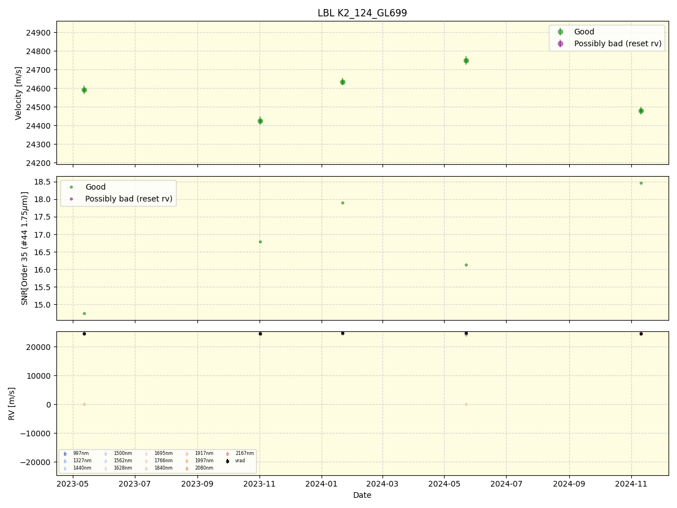Click the 2024-07 date tick label
677x508 pixels.
[x=506, y=484]
